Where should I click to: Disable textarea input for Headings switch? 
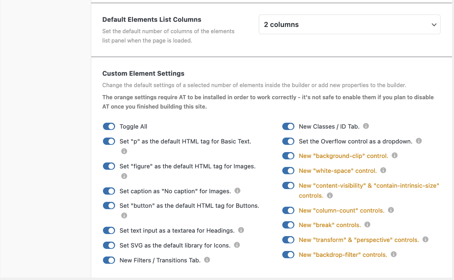109,231
